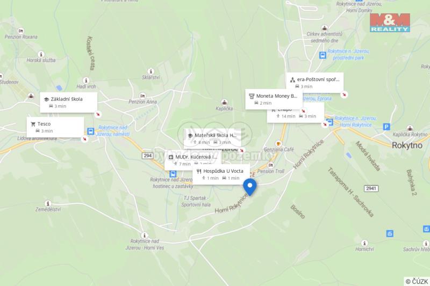This screenshot has width=430, height=286.
Task: Open the MUDr. Kučerová doctor card
Action: point(193,160)
